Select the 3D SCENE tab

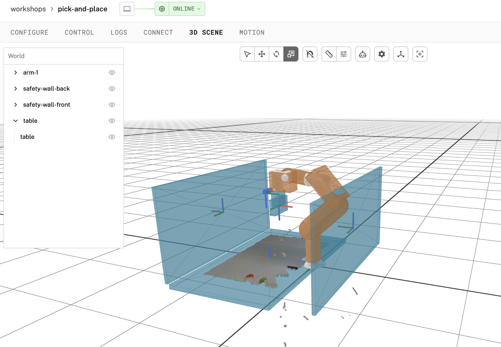(x=206, y=33)
